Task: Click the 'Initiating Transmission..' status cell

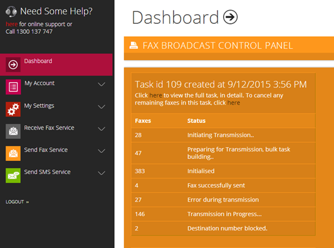Action: coord(221,135)
